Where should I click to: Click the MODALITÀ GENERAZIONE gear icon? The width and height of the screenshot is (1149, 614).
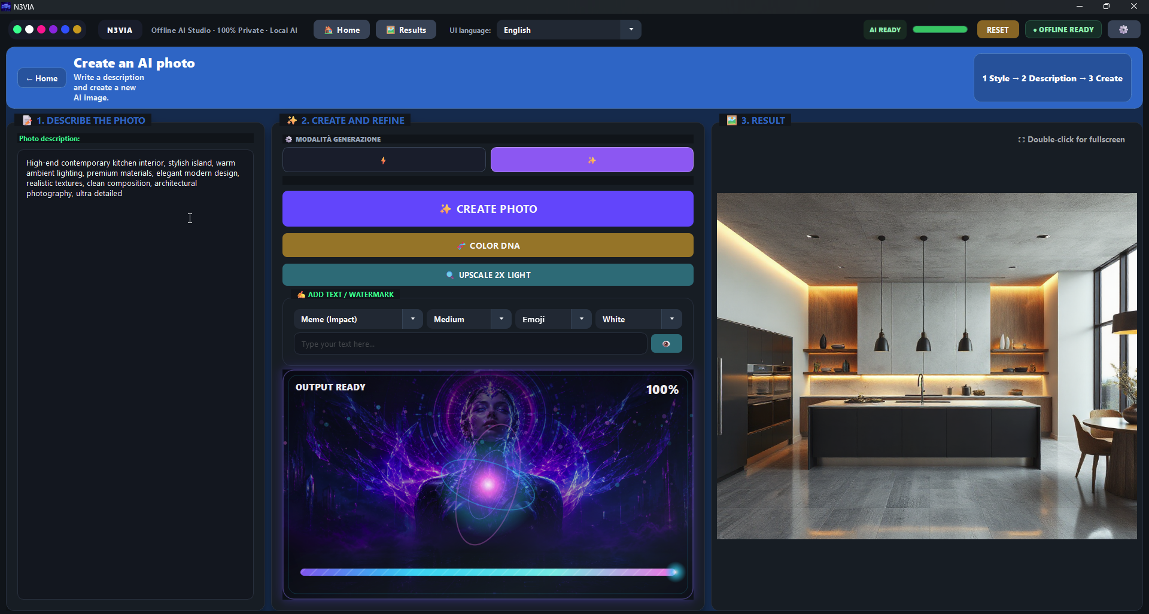tap(289, 139)
